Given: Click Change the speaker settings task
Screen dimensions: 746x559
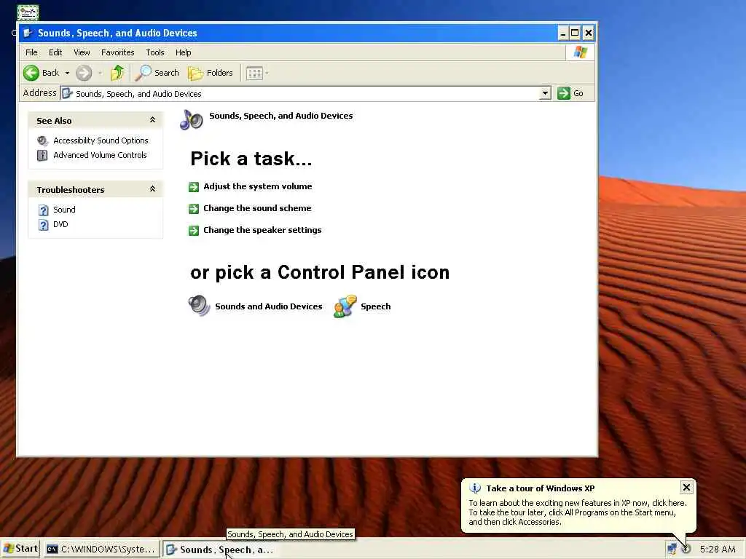Looking at the screenshot, I should click(262, 230).
